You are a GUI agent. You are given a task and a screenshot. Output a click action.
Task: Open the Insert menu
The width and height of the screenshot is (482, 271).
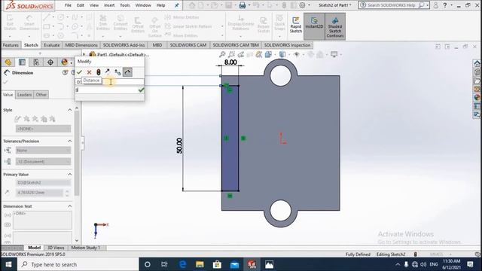pos(109,5)
